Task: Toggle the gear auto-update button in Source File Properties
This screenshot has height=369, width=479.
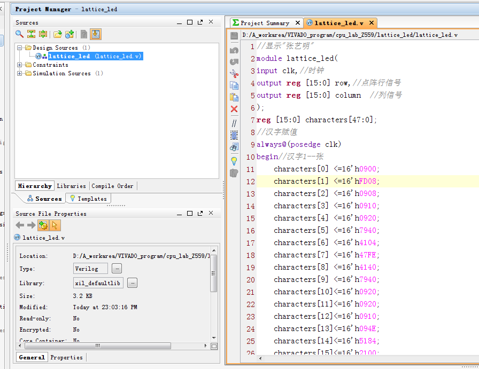Action: (x=43, y=225)
